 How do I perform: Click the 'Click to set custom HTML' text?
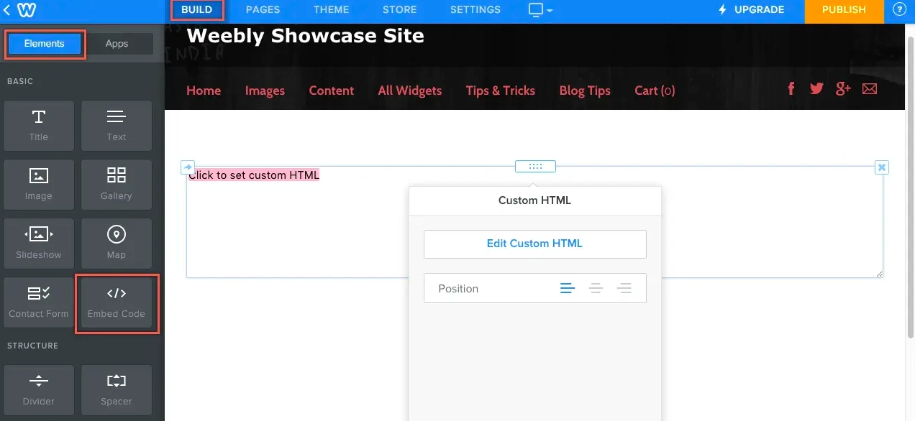pos(254,175)
